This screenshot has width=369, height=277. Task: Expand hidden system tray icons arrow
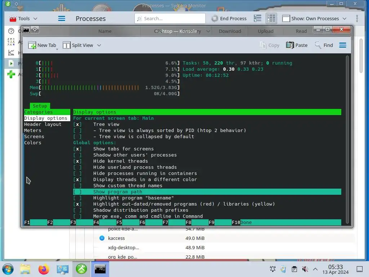(315, 269)
